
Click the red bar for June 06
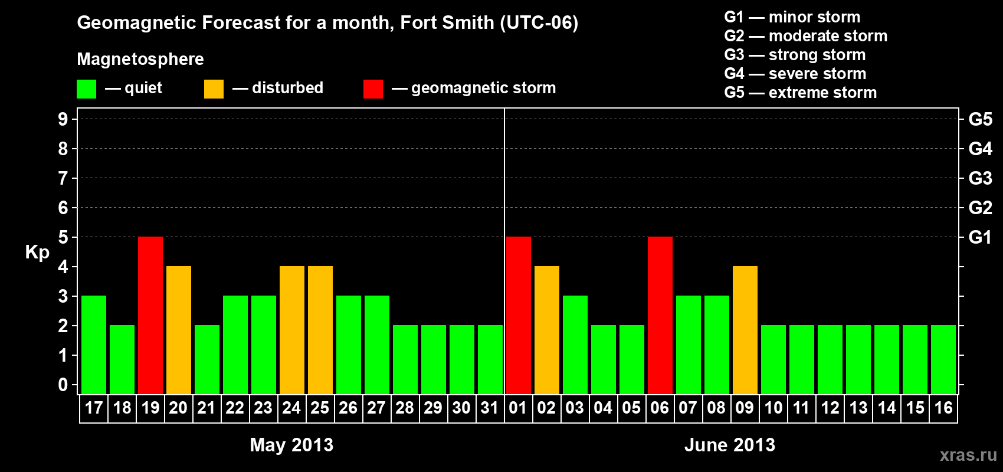tap(660, 316)
